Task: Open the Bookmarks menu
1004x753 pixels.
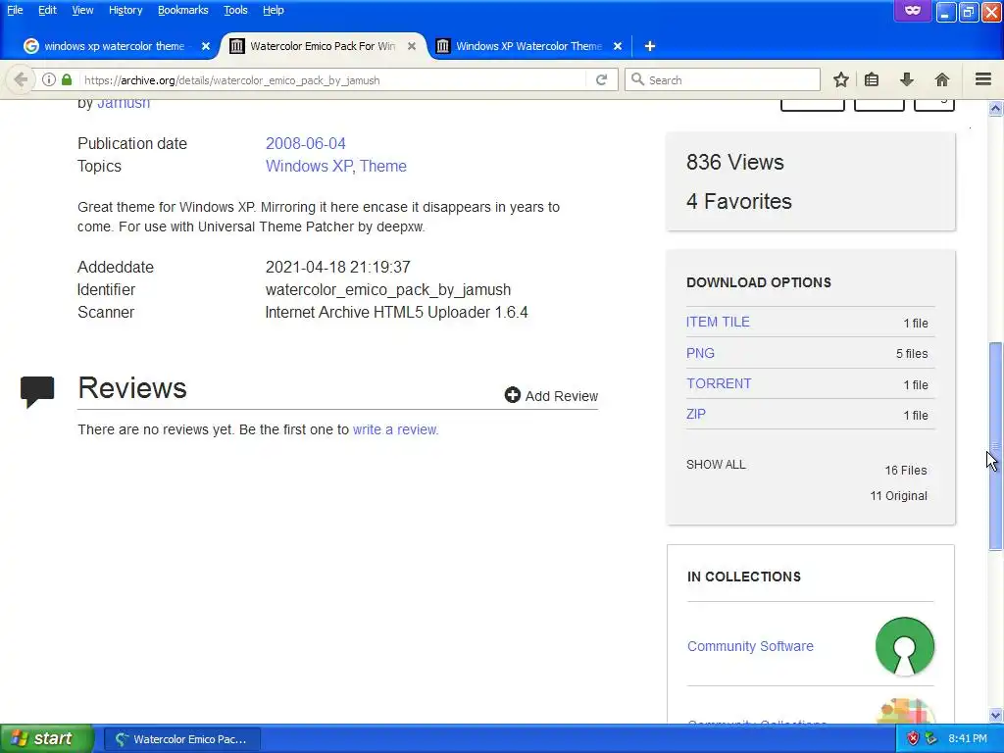Action: coord(182,10)
